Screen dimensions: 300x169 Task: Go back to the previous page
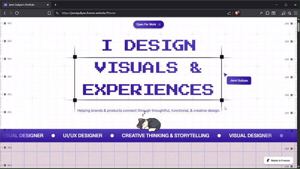(5, 13)
